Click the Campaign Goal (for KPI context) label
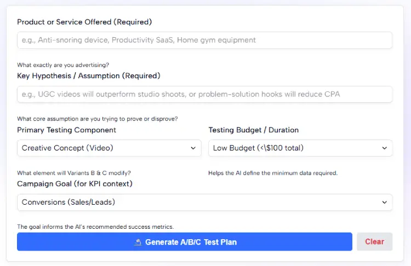Screen dimensions: 411x266 [x=75, y=184]
